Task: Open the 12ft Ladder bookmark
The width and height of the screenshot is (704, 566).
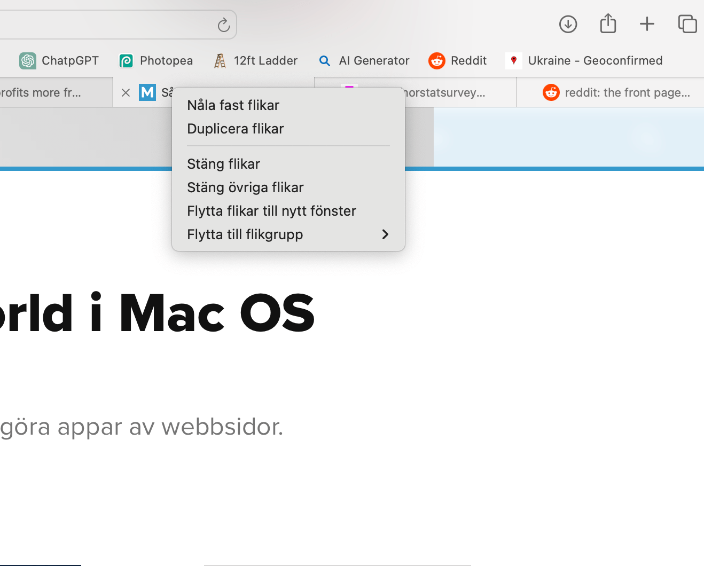Action: coord(255,60)
